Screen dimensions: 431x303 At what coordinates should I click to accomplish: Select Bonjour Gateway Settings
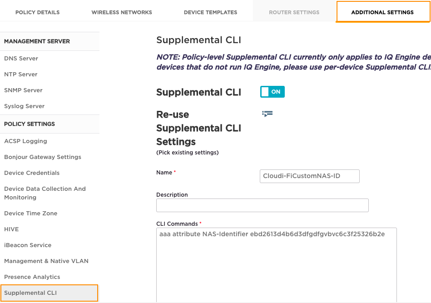pos(42,157)
